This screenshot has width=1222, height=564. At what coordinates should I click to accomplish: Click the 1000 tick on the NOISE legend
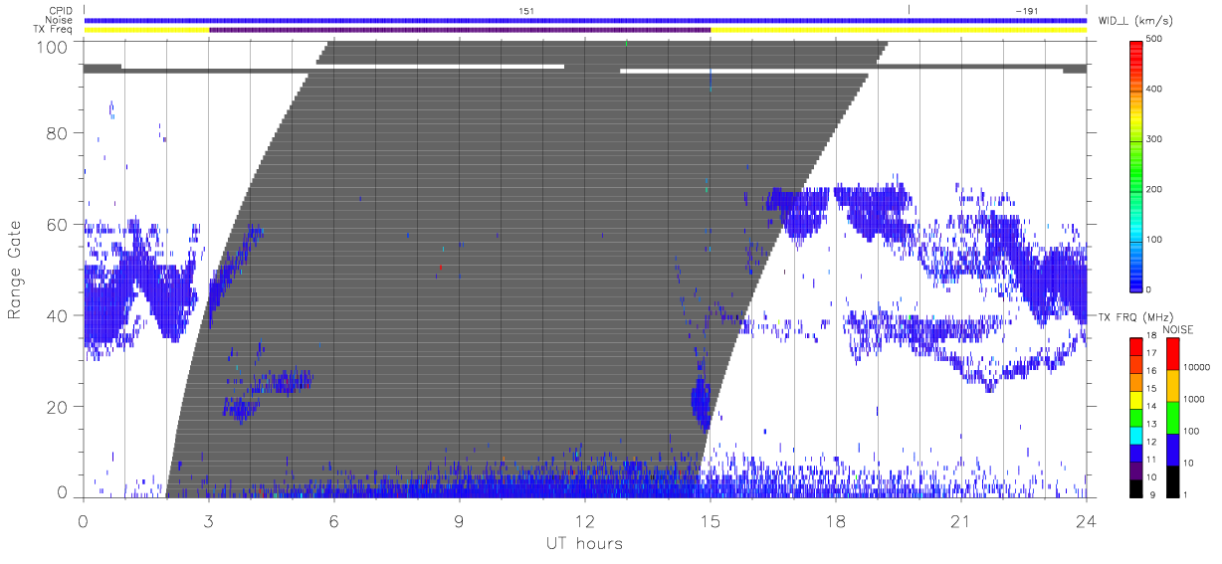1194,399
